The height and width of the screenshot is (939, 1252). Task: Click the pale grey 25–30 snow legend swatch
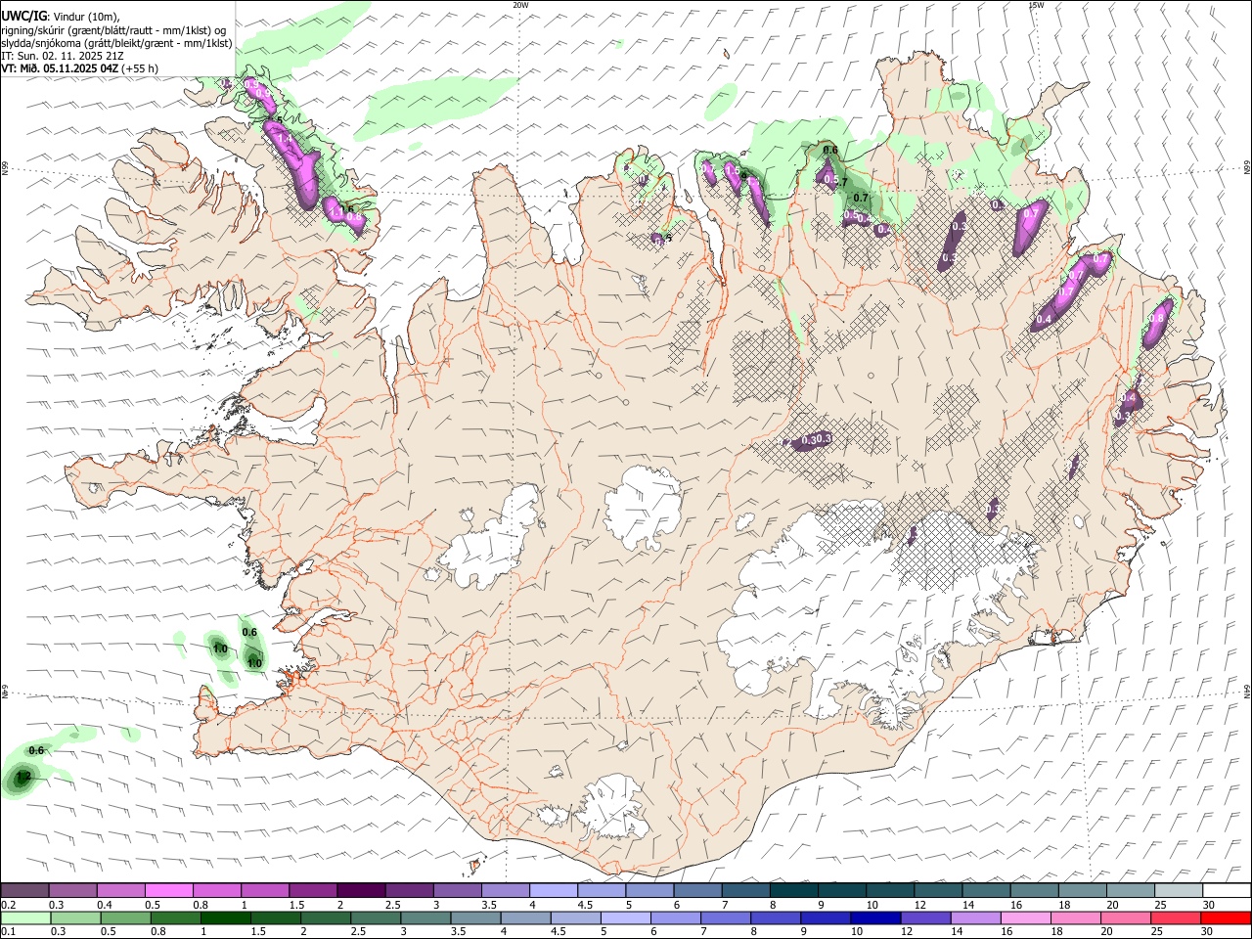(1178, 891)
